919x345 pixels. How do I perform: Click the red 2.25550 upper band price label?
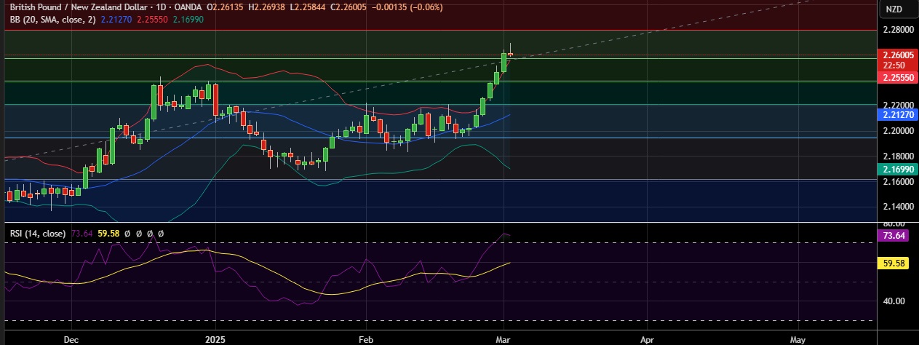[898, 76]
